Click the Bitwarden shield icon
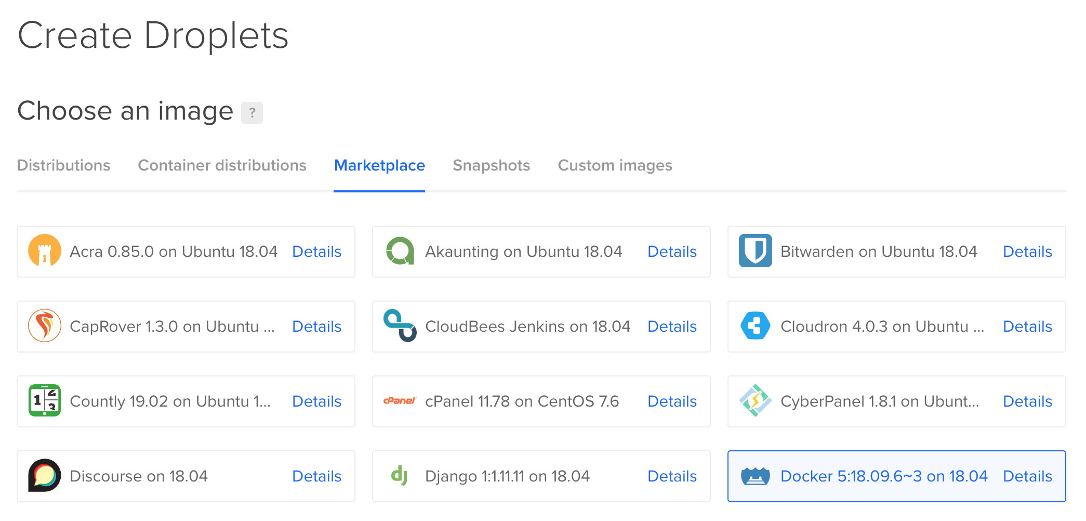Image resolution: width=1086 pixels, height=521 pixels. (x=756, y=251)
